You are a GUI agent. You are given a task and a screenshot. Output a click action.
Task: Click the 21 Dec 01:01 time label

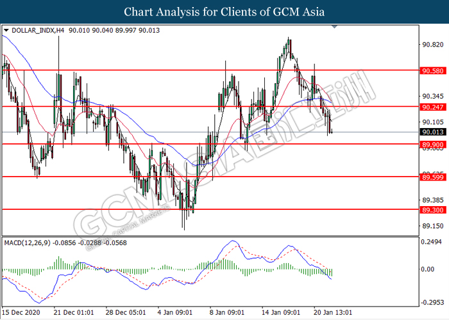click(x=74, y=312)
